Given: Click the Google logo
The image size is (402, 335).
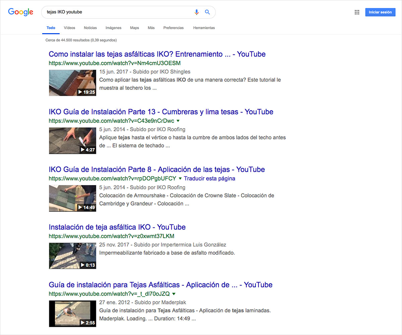Looking at the screenshot, I should pos(20,12).
